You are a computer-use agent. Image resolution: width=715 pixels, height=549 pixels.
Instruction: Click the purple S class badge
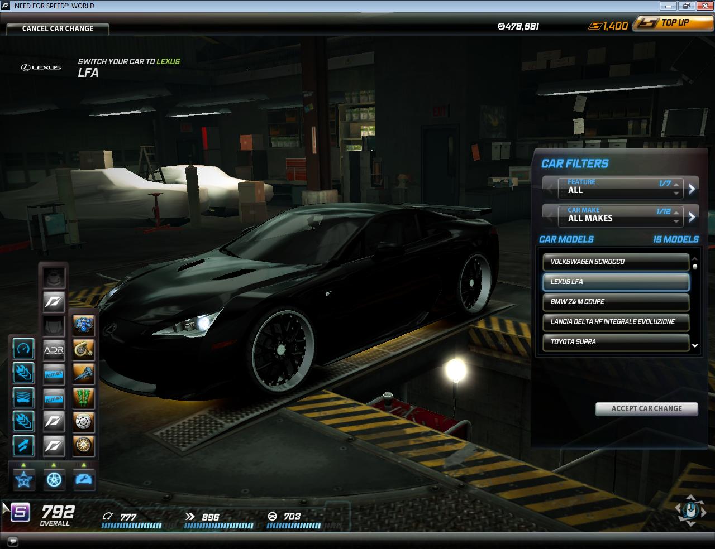20,511
